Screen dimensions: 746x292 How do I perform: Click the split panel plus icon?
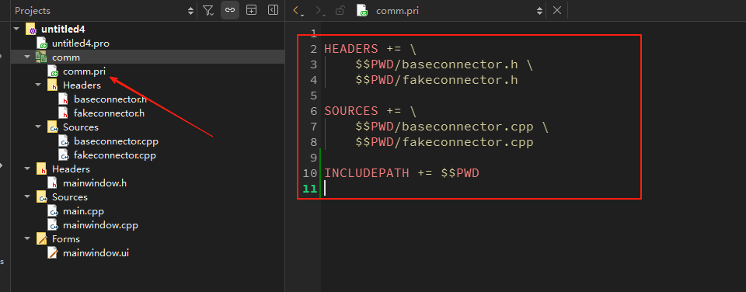(251, 10)
